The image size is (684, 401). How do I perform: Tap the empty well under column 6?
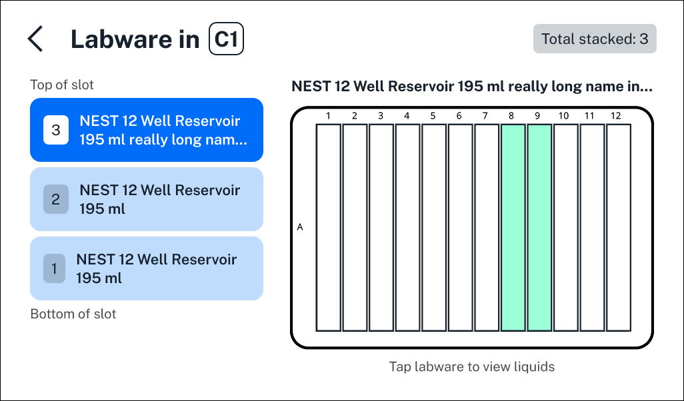click(461, 228)
